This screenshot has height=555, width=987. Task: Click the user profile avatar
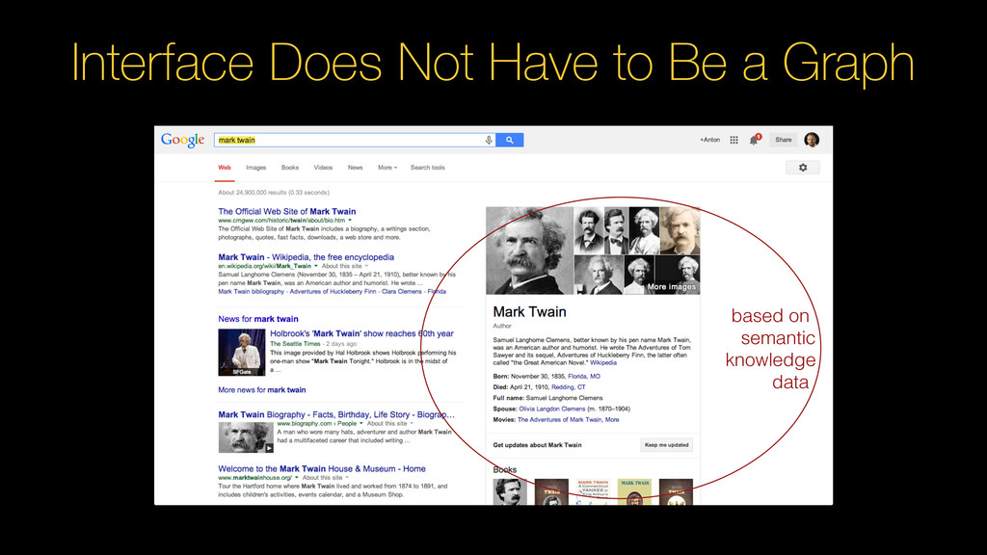[812, 140]
